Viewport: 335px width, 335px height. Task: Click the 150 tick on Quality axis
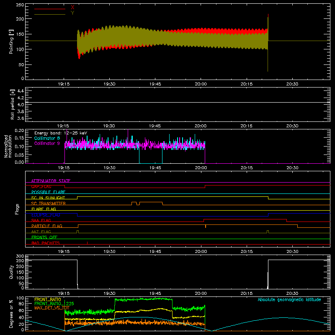[x=20, y=272]
